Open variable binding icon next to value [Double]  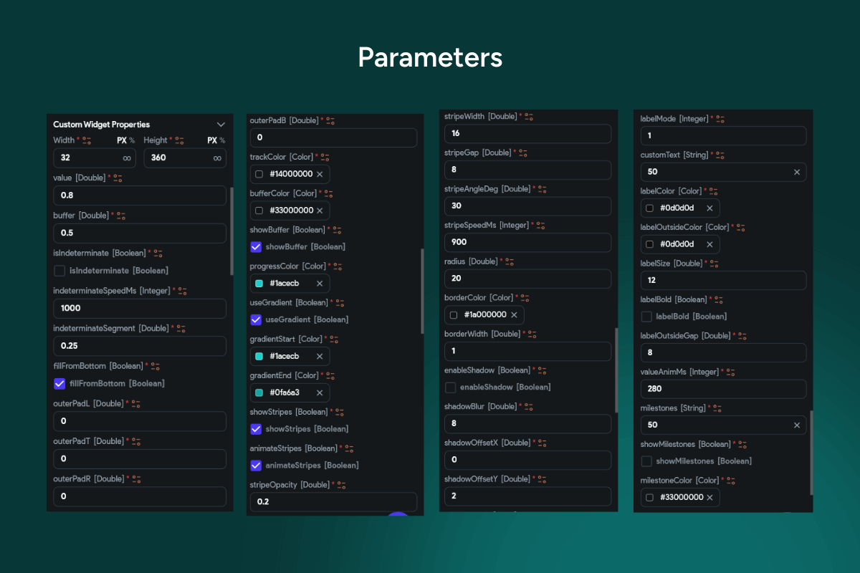[x=118, y=178]
